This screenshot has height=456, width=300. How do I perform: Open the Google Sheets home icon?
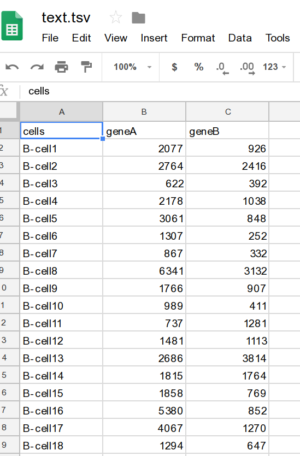[x=11, y=26]
